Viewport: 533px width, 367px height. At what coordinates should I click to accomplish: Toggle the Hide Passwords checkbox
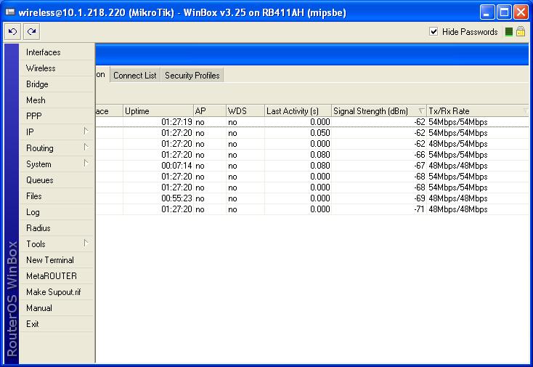coord(434,32)
